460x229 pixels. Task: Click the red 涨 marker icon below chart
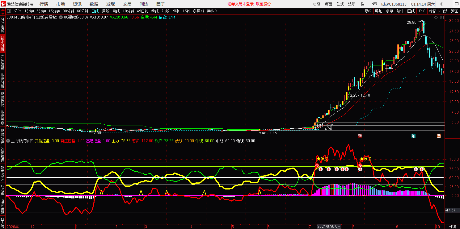point(360,136)
